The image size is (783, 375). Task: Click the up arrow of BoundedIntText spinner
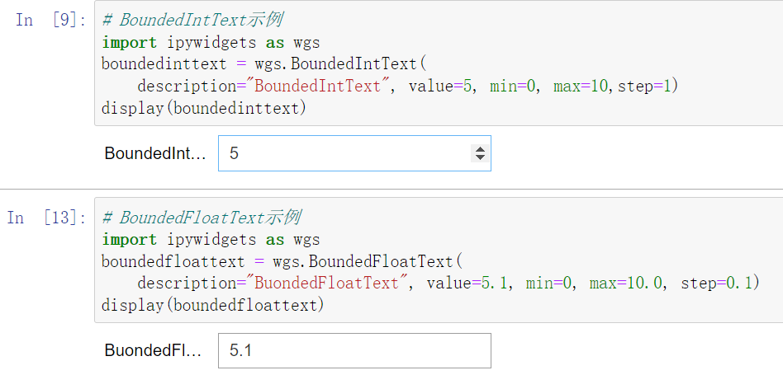pos(479,149)
